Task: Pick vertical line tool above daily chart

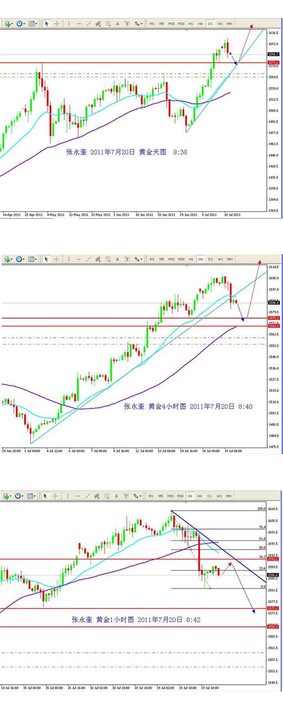Action: click(69, 23)
